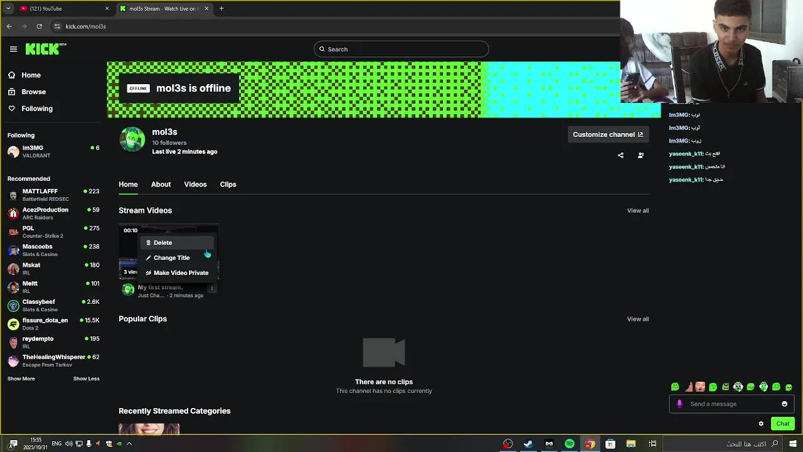Open reydempto recommended channel

53,342
